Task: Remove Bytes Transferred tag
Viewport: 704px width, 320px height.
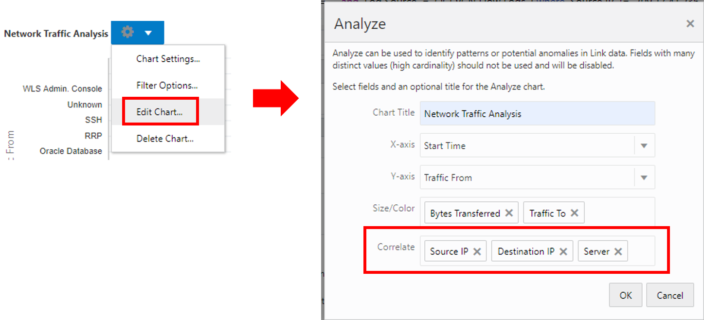Action: pyautogui.click(x=509, y=213)
